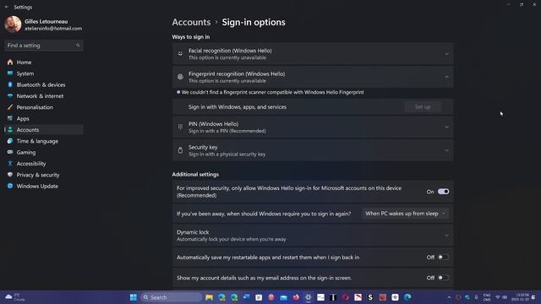Click the "Ways to sign in" heading
This screenshot has height=304, width=541.
pyautogui.click(x=191, y=37)
